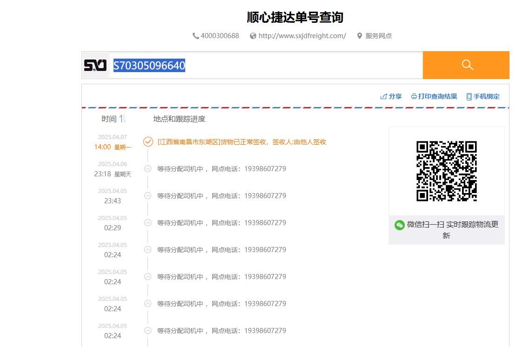Click the orange search magnifier button
The height and width of the screenshot is (347, 516).
point(466,65)
